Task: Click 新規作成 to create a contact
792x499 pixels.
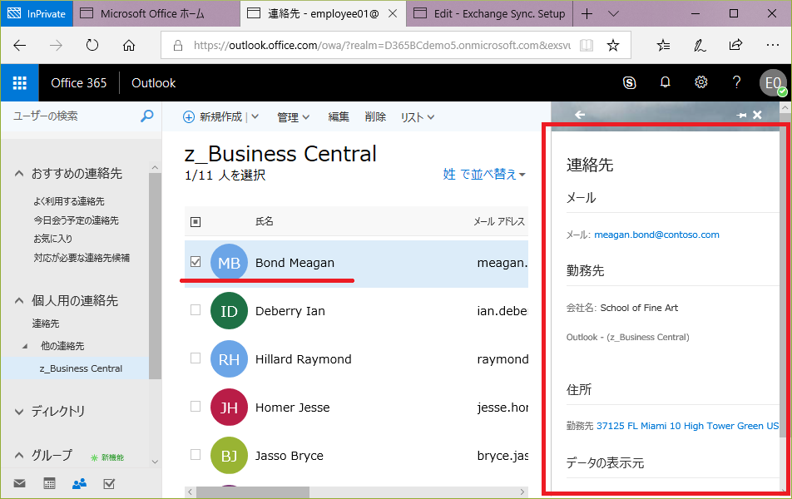Action: [x=213, y=117]
